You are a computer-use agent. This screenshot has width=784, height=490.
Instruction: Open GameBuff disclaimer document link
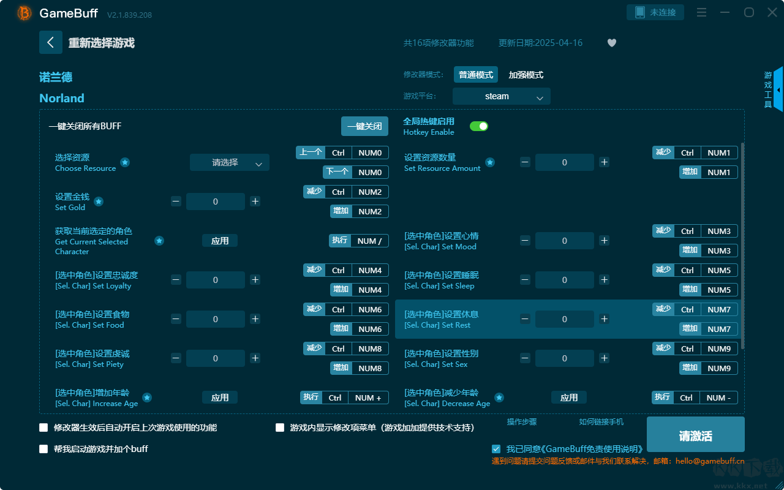click(591, 449)
